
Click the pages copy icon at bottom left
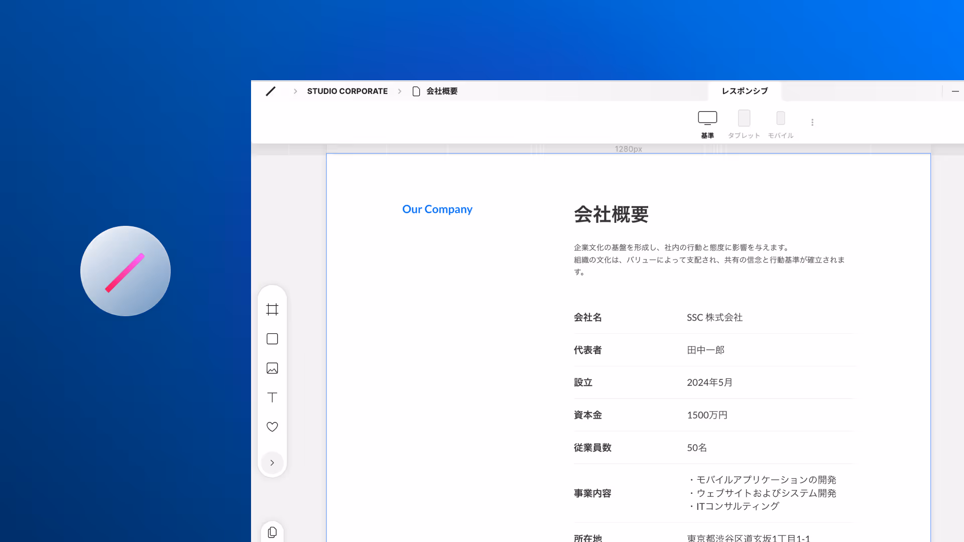coord(272,532)
